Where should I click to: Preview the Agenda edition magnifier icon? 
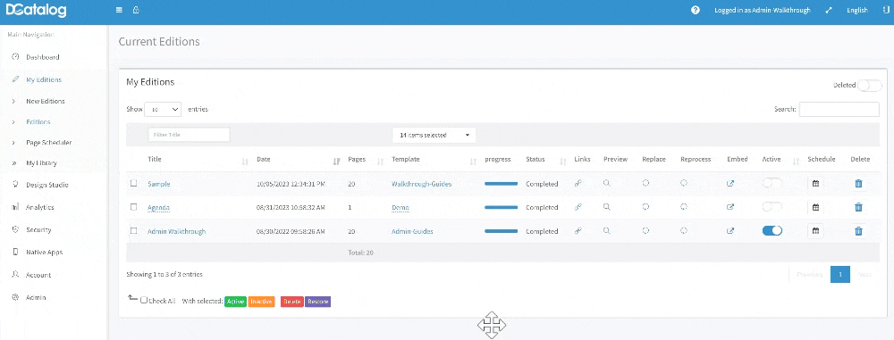click(x=607, y=207)
